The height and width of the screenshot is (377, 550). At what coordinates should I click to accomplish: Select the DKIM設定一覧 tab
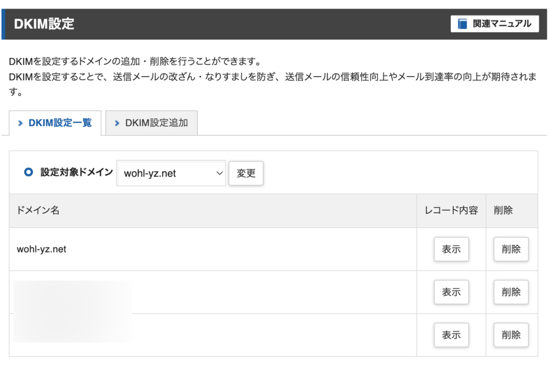coord(55,123)
